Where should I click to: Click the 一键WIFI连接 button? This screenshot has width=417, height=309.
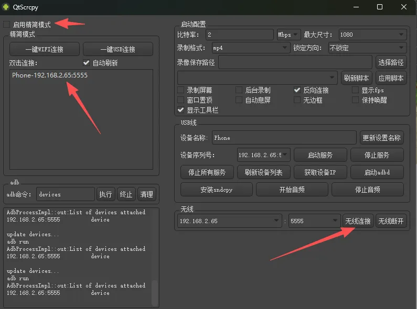click(x=45, y=49)
